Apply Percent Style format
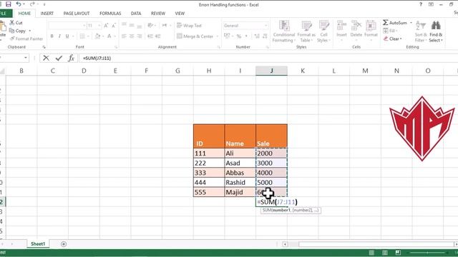 coord(239,36)
